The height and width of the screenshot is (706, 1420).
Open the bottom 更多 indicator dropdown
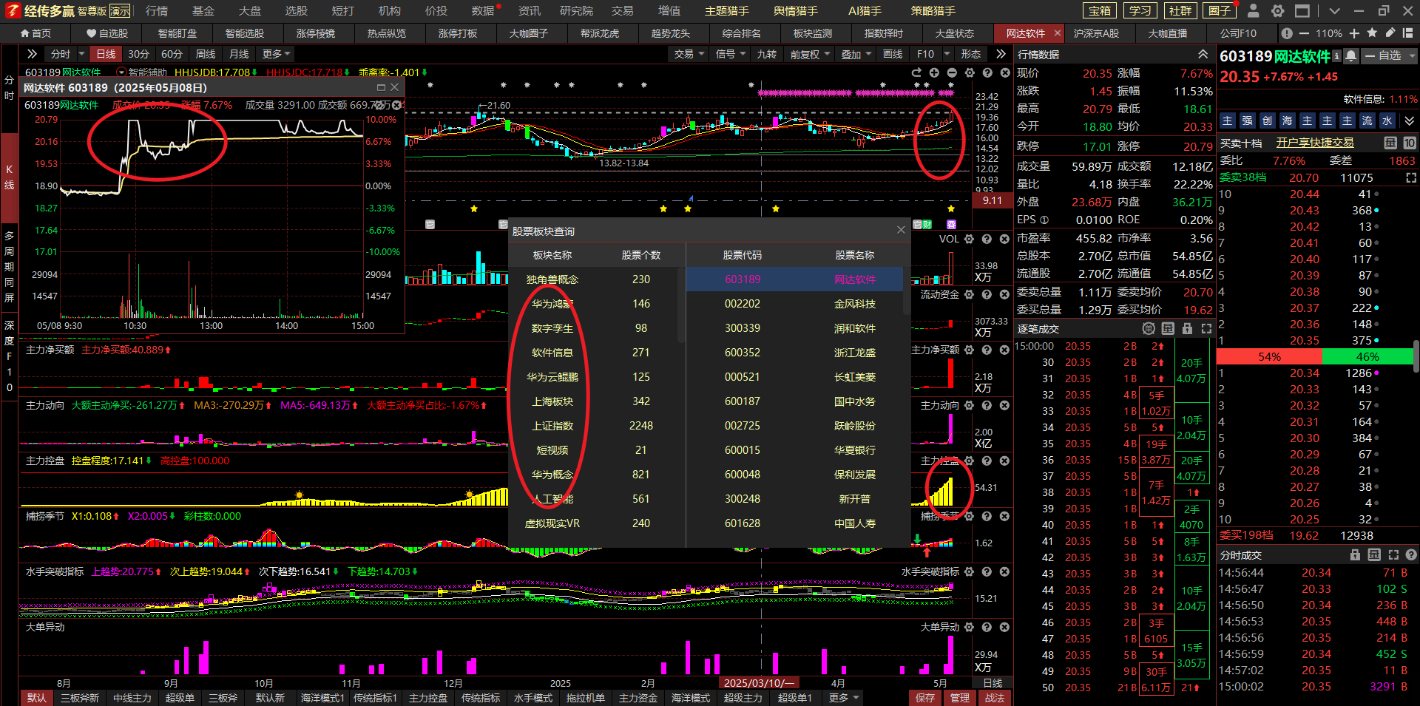[x=843, y=698]
